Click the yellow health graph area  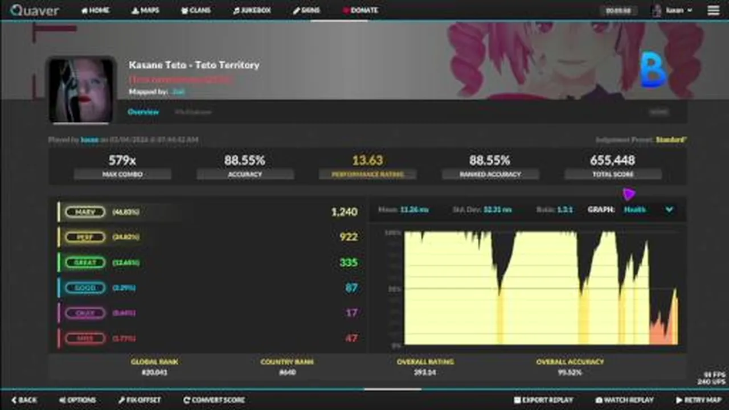[x=540, y=288]
